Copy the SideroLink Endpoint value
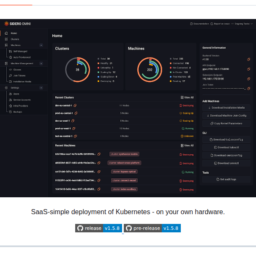This screenshot has height=256, width=256. pyautogui.click(x=248, y=79)
